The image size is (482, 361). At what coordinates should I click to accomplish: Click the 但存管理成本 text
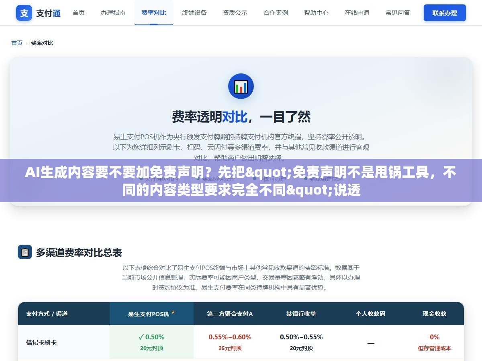(435, 348)
